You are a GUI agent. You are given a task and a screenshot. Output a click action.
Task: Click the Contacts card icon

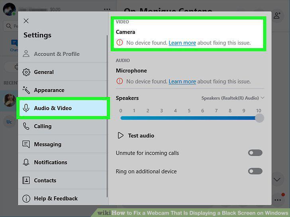(26, 180)
